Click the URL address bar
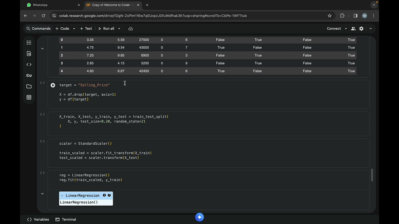399x224 pixels. click(192, 16)
